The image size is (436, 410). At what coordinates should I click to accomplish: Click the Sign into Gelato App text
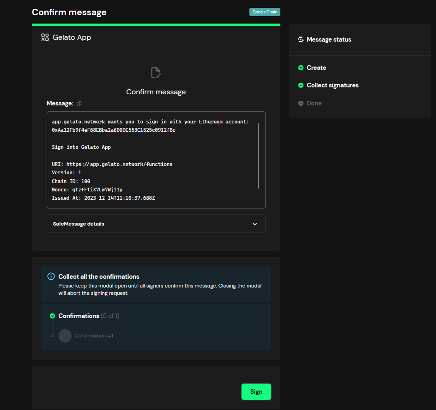(x=81, y=147)
